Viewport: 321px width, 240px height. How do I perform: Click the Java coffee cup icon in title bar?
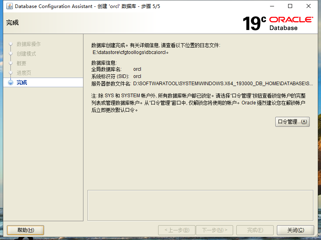9,6
